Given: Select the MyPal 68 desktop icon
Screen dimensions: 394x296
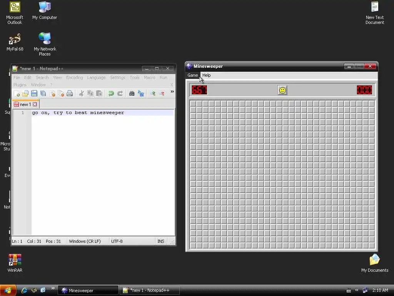Looking at the screenshot, I should pos(15,42).
